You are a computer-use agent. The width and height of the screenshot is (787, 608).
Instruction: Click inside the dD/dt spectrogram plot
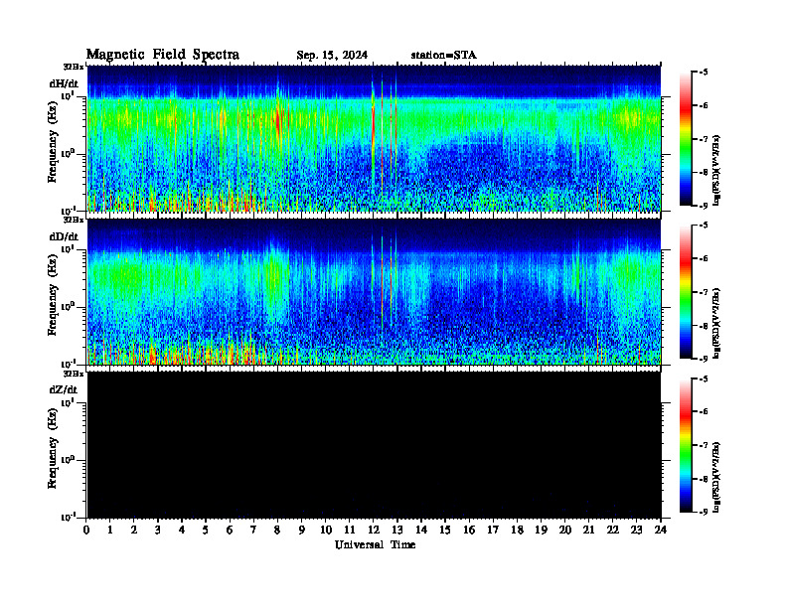click(374, 291)
